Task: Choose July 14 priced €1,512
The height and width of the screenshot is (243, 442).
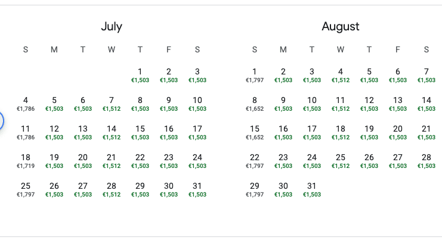Action: point(112,133)
